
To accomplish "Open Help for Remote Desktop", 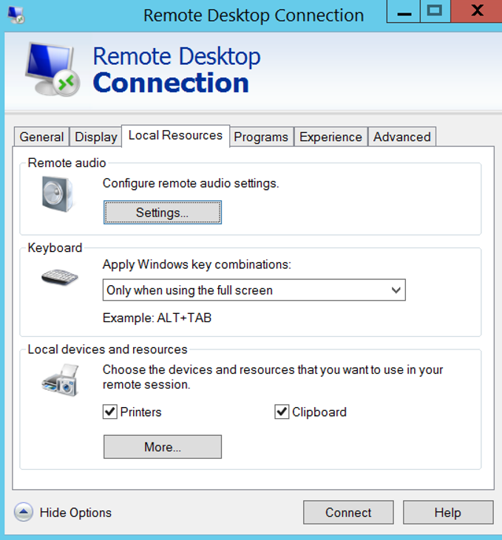I will [448, 513].
